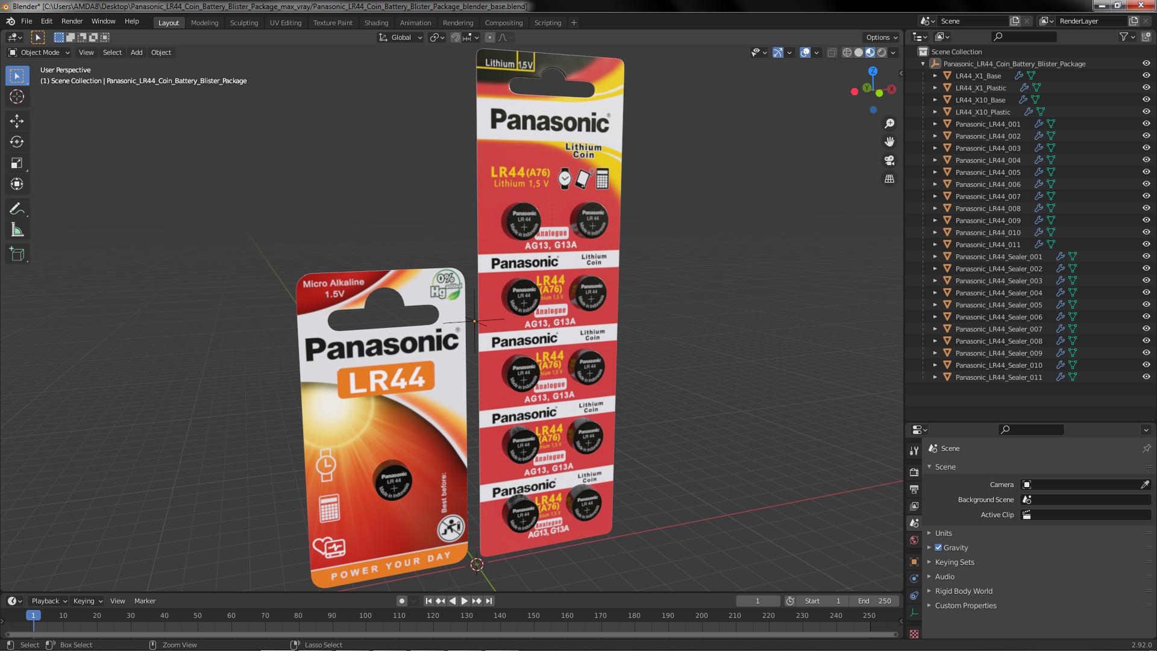Open the Render properties tab
This screenshot has height=651, width=1157.
point(914,472)
